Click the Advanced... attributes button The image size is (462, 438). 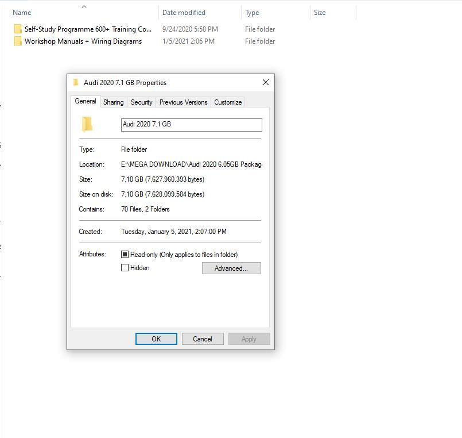tap(231, 268)
